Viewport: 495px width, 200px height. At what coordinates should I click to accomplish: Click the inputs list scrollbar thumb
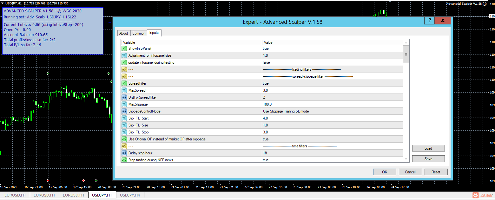click(x=406, y=54)
